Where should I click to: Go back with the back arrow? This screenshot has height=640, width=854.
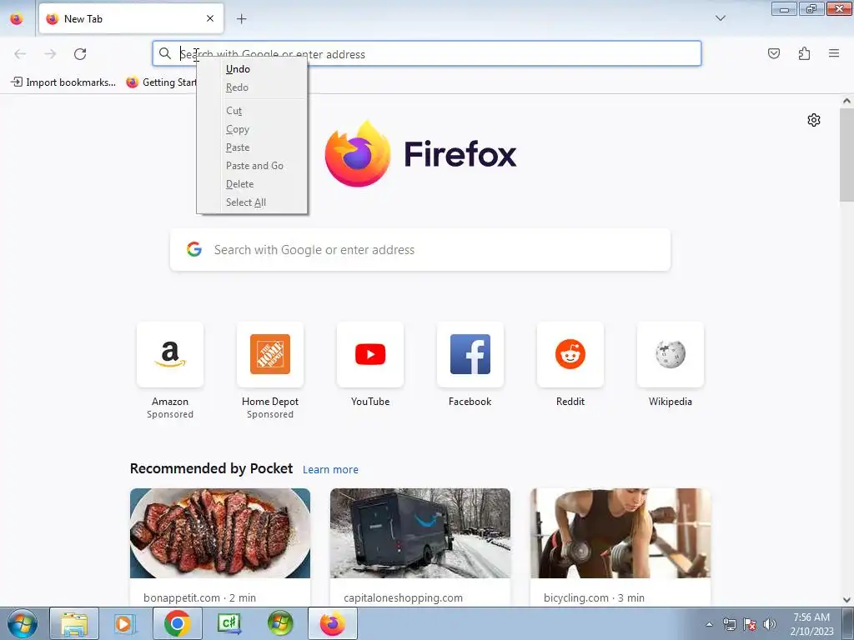[20, 54]
